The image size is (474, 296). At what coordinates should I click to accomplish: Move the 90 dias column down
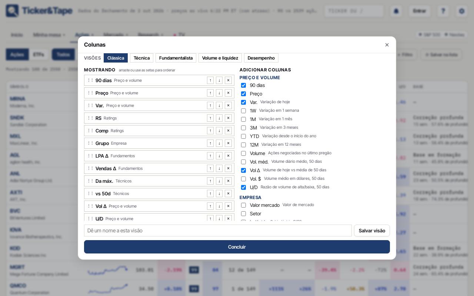click(219, 80)
